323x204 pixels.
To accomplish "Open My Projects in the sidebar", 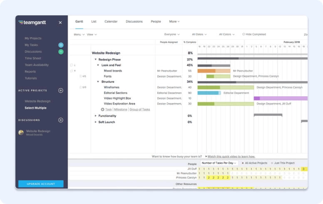I will [x=33, y=38].
